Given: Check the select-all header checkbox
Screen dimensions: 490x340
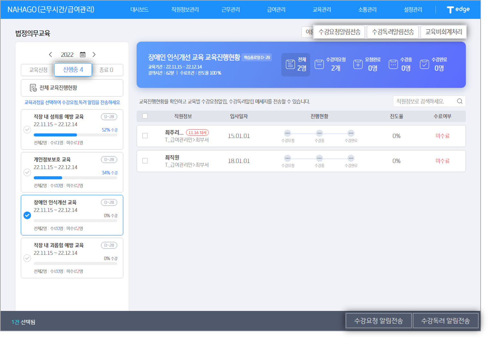Looking at the screenshot, I should (145, 116).
